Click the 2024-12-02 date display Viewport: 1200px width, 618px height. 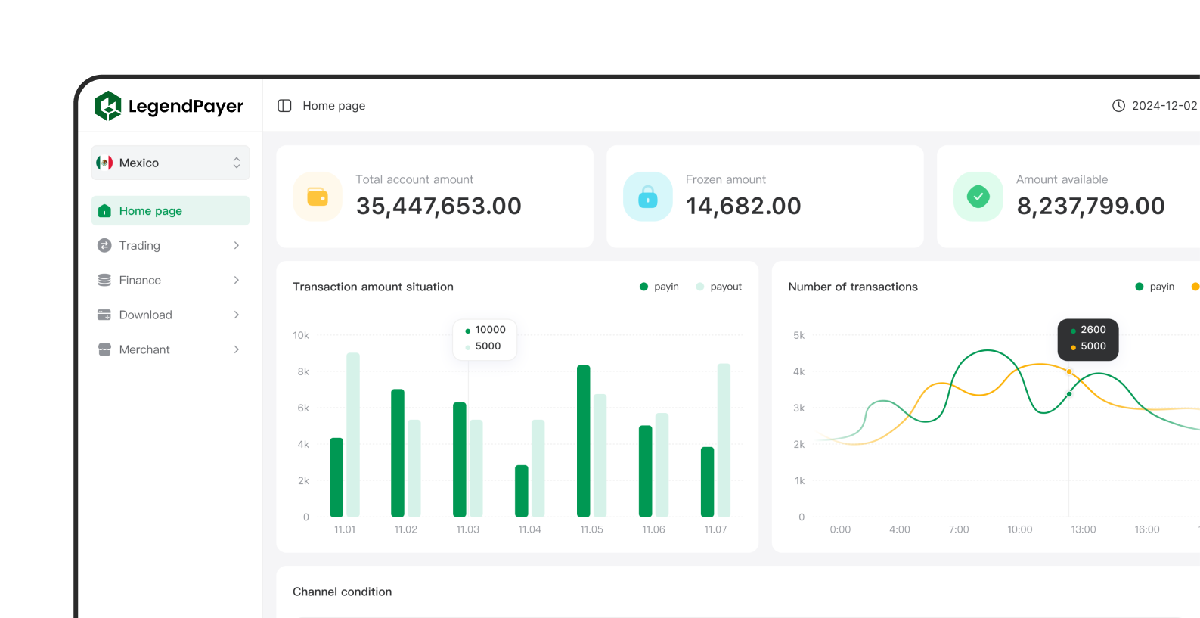(1164, 106)
